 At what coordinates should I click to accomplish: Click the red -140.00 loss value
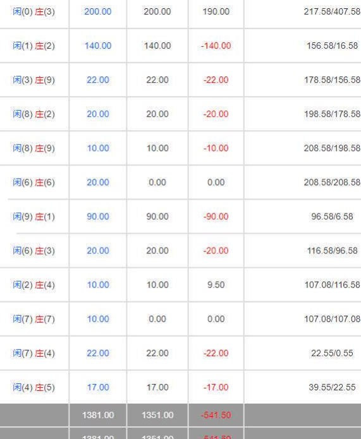[216, 45]
